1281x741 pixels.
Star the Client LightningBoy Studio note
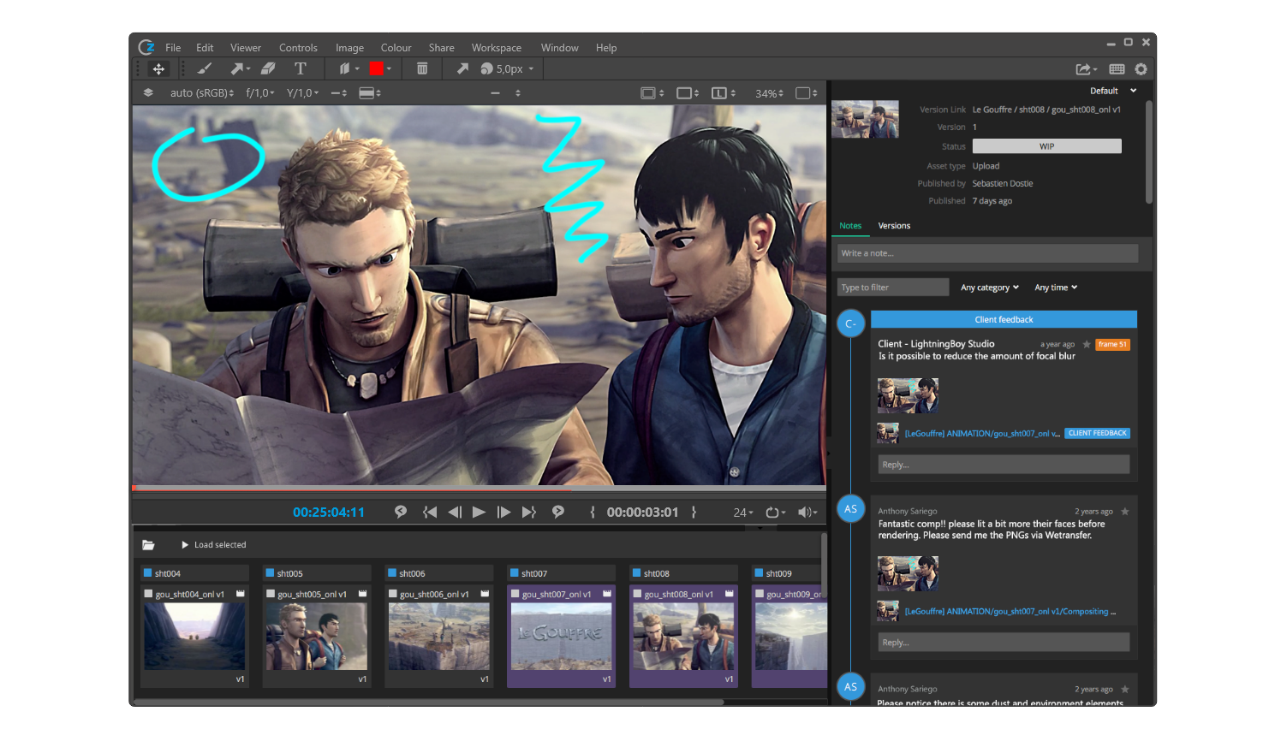click(x=1087, y=344)
